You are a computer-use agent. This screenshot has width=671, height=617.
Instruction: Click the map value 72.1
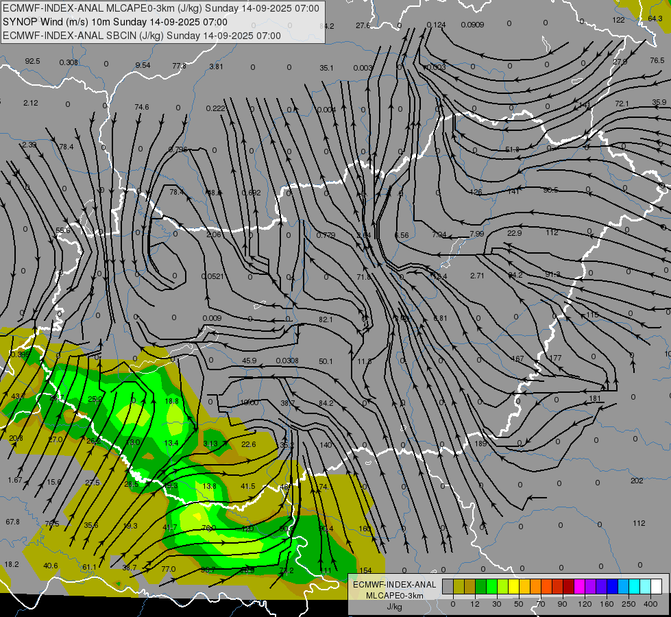(x=622, y=104)
